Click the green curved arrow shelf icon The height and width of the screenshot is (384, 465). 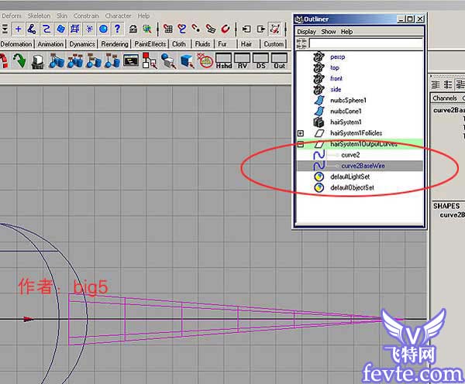(x=19, y=60)
